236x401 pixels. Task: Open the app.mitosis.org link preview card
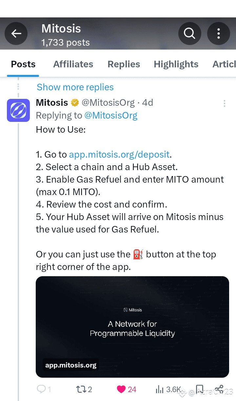pos(132,327)
